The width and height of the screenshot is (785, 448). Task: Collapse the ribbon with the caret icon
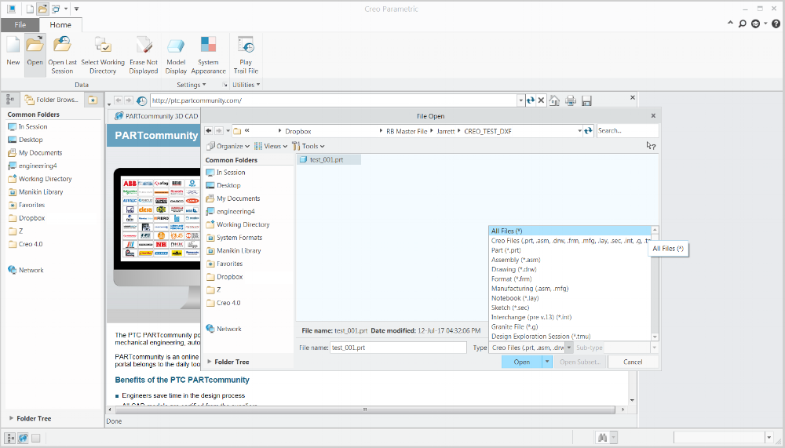(x=730, y=23)
